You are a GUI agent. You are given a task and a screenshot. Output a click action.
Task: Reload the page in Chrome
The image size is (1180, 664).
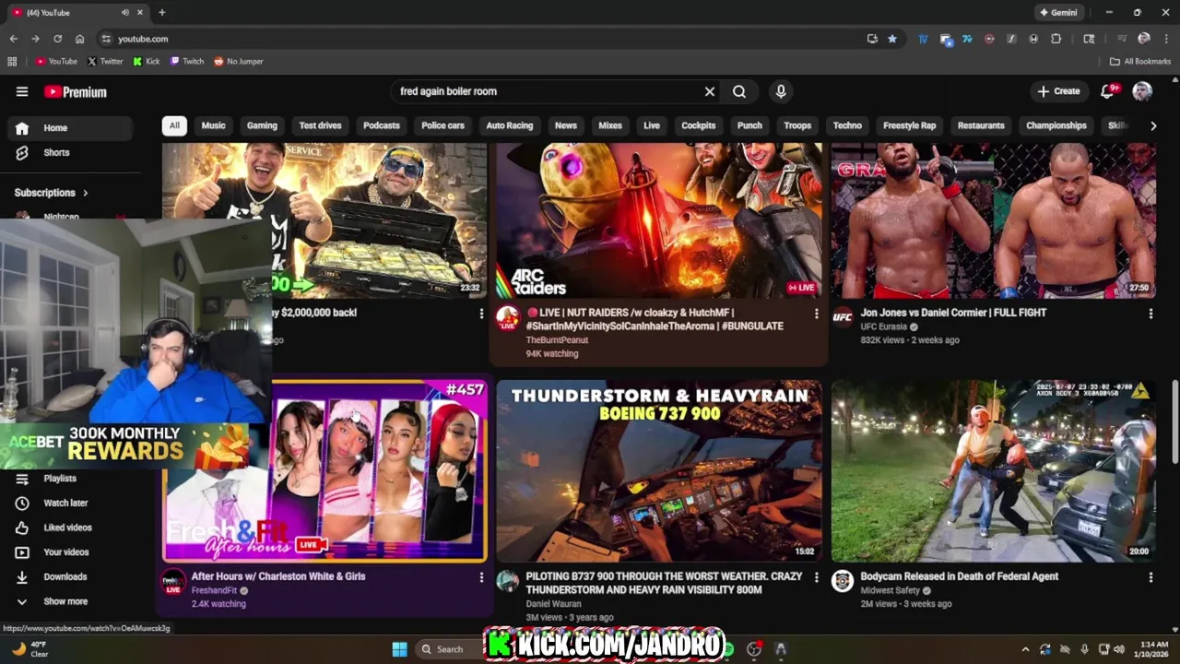point(57,39)
